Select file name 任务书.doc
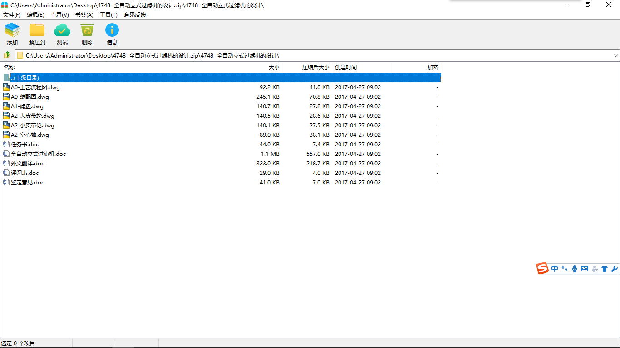 (25, 144)
